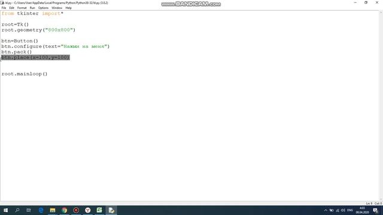The width and height of the screenshot is (383, 215).
Task: Open the volume tray icon
Action: click(x=343, y=210)
